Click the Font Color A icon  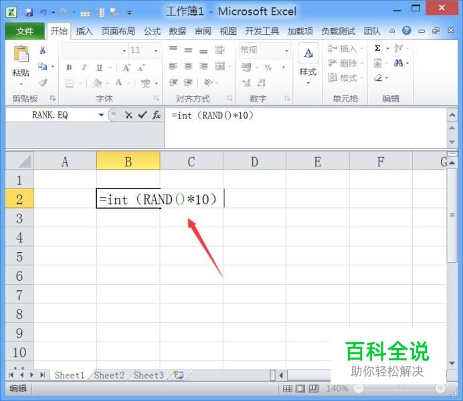point(118,83)
